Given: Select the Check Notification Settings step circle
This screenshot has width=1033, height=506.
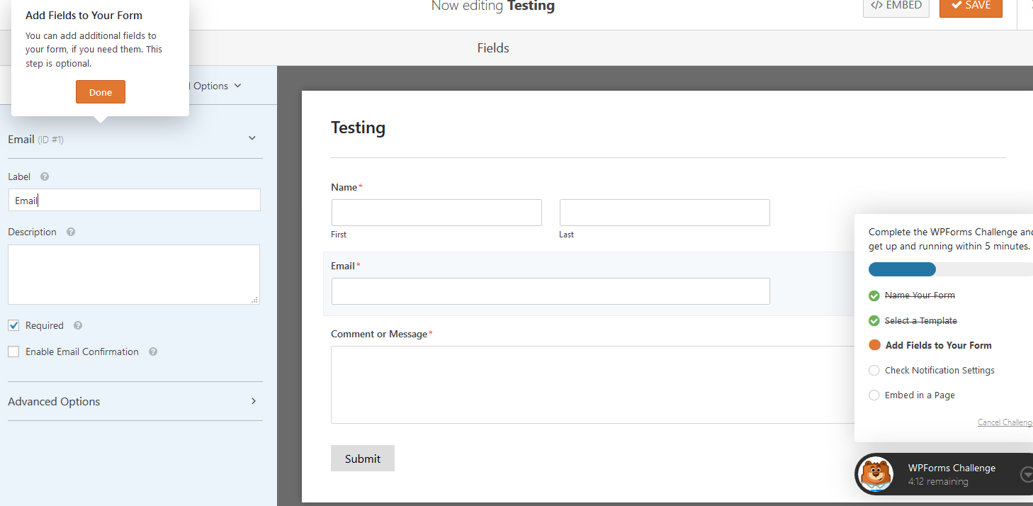Looking at the screenshot, I should click(x=874, y=370).
